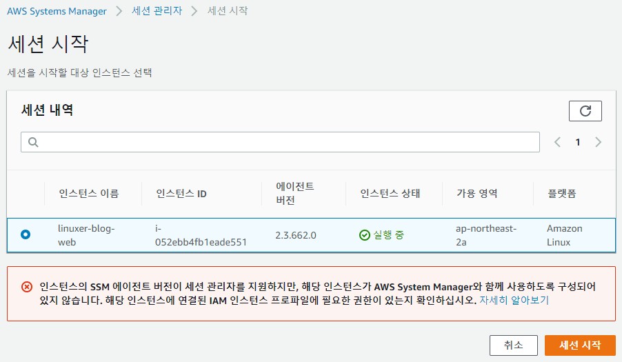Click the 가용 영역 column header
Screen dimensions: 622x362
point(476,194)
